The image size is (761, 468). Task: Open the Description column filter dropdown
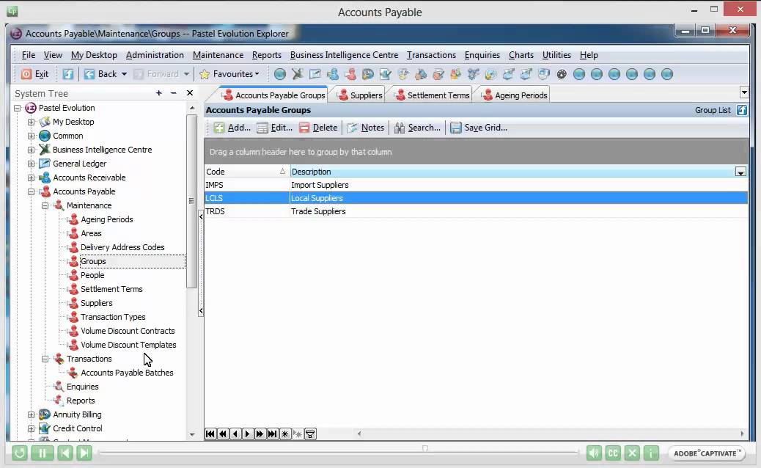740,172
